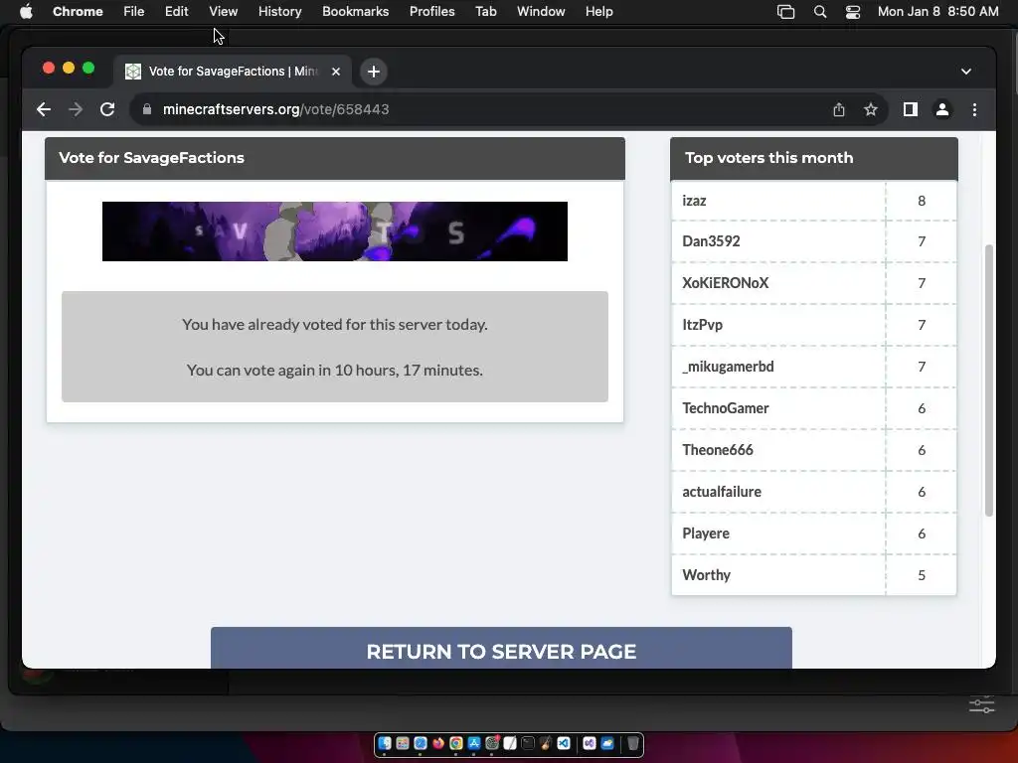
Task: Select voter actualfailure in the list
Action: coord(722,492)
